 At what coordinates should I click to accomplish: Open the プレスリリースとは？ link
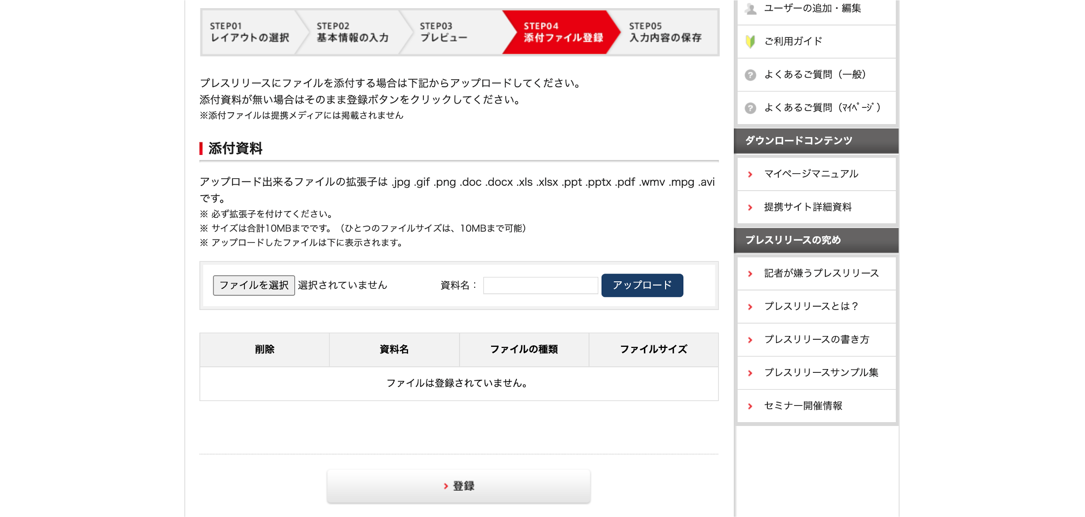[x=811, y=307]
